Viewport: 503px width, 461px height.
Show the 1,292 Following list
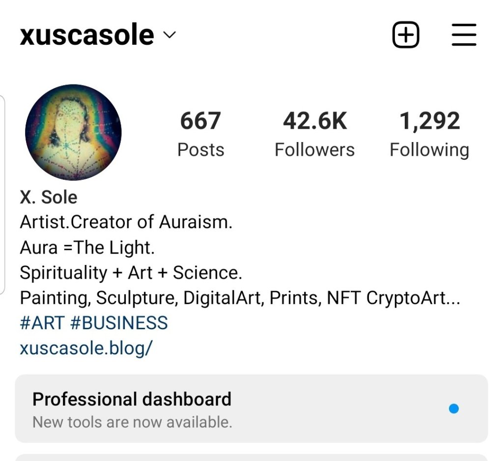[x=429, y=134]
